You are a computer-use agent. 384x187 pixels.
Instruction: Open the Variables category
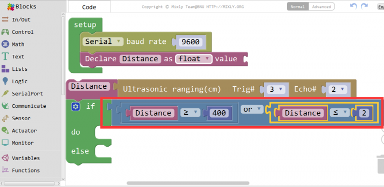point(20,158)
